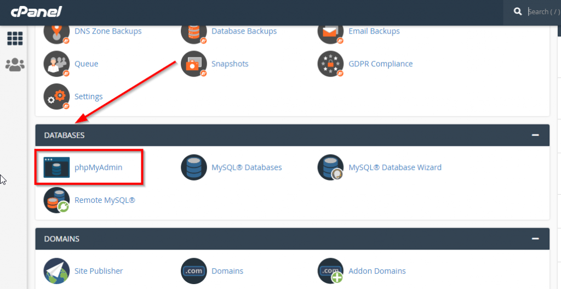Click the Remote MySQL icon
Viewport: 561px width, 289px height.
click(x=56, y=200)
